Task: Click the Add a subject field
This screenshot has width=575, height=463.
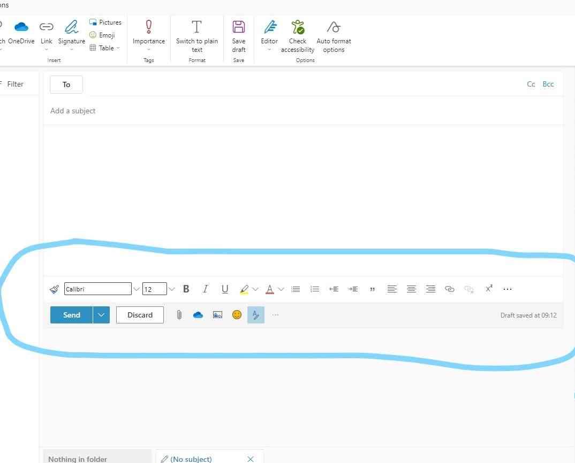Action: coord(302,111)
